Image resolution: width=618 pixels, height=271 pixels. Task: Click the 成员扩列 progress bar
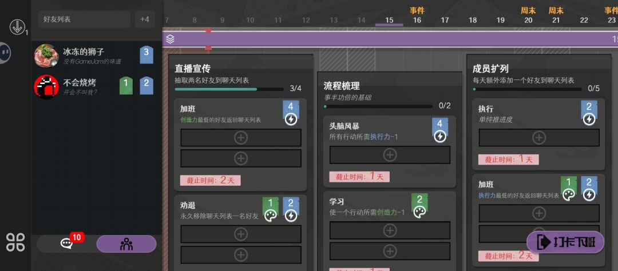tap(528, 89)
